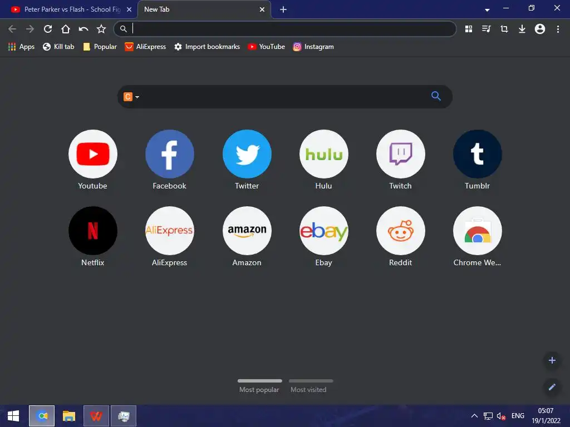Click the undo closed tab arrow
570x427 pixels.
click(x=83, y=29)
